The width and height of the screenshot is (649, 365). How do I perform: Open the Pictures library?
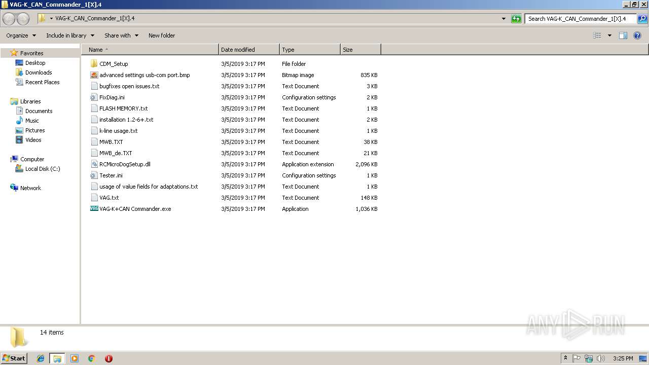coord(35,130)
